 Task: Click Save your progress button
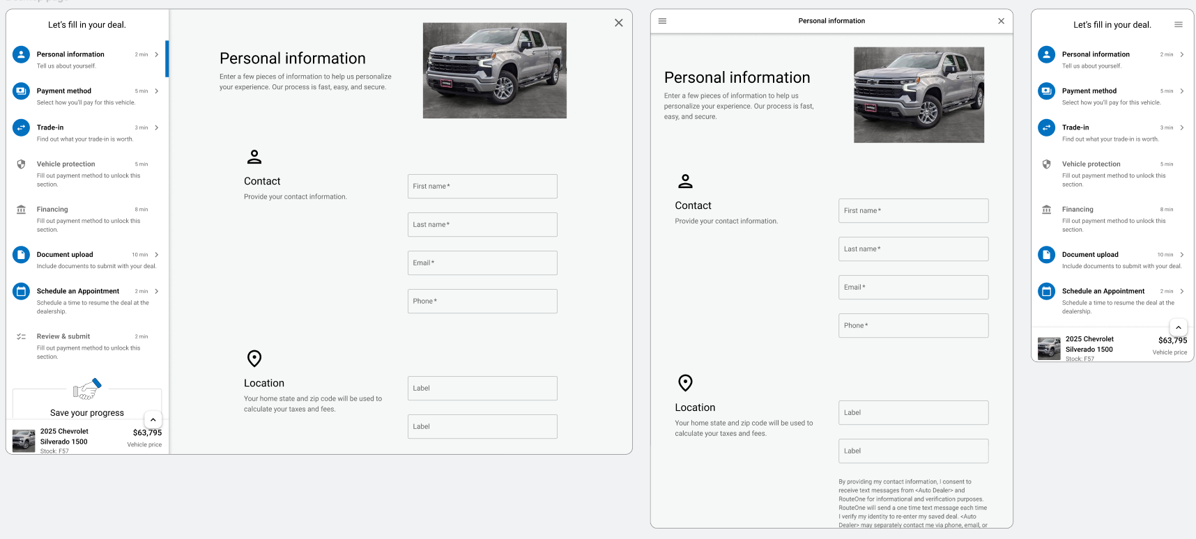point(87,413)
